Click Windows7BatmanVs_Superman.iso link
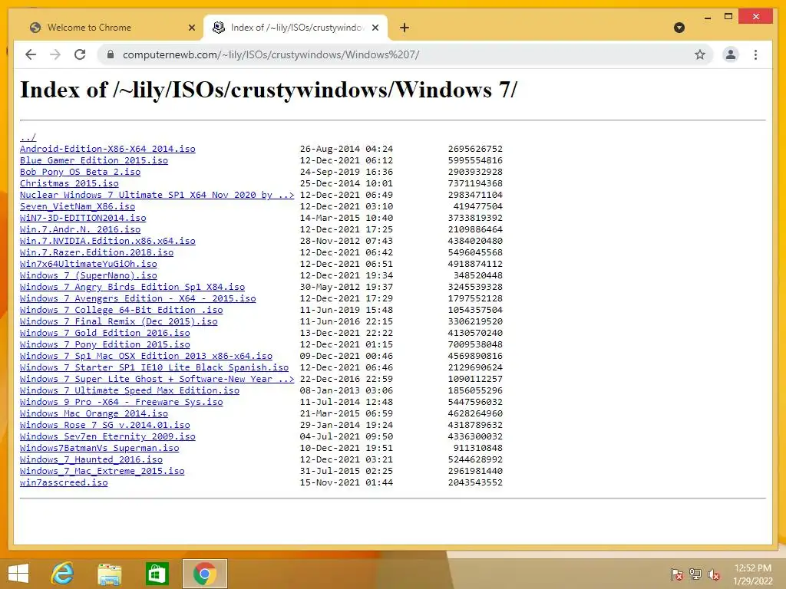Screen dimensions: 786x589 [x=100, y=448]
